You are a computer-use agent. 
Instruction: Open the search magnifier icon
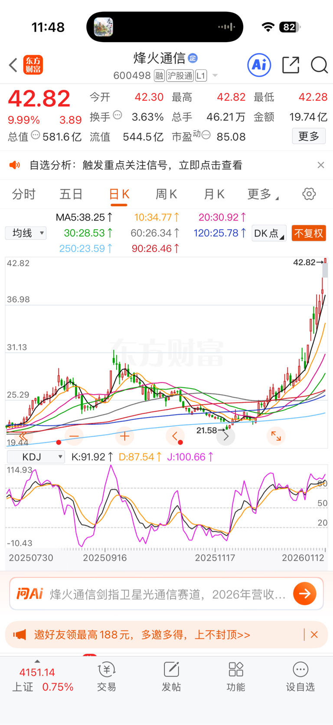[x=319, y=65]
